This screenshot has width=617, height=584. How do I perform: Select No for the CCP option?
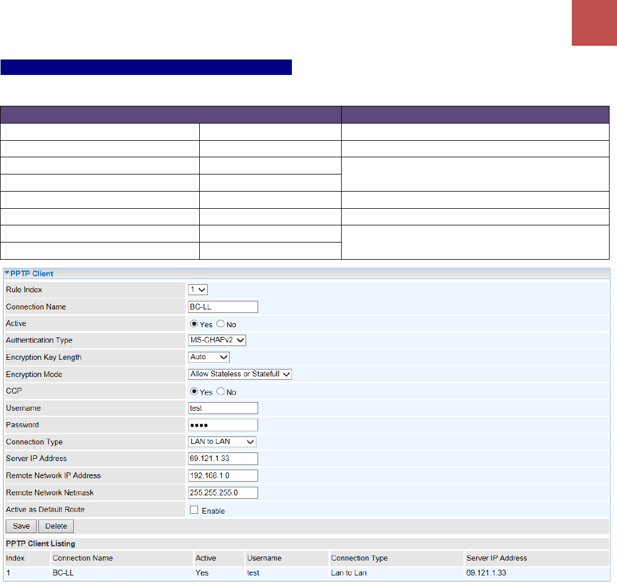pyautogui.click(x=220, y=391)
